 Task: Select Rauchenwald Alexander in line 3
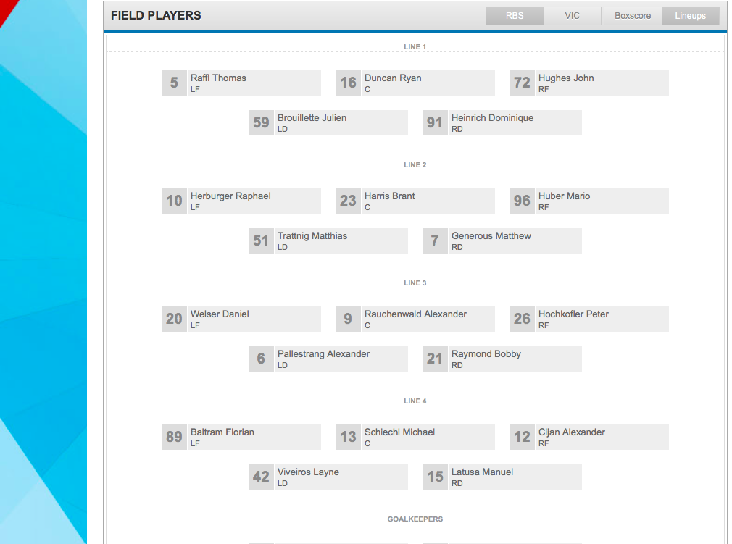(x=415, y=314)
